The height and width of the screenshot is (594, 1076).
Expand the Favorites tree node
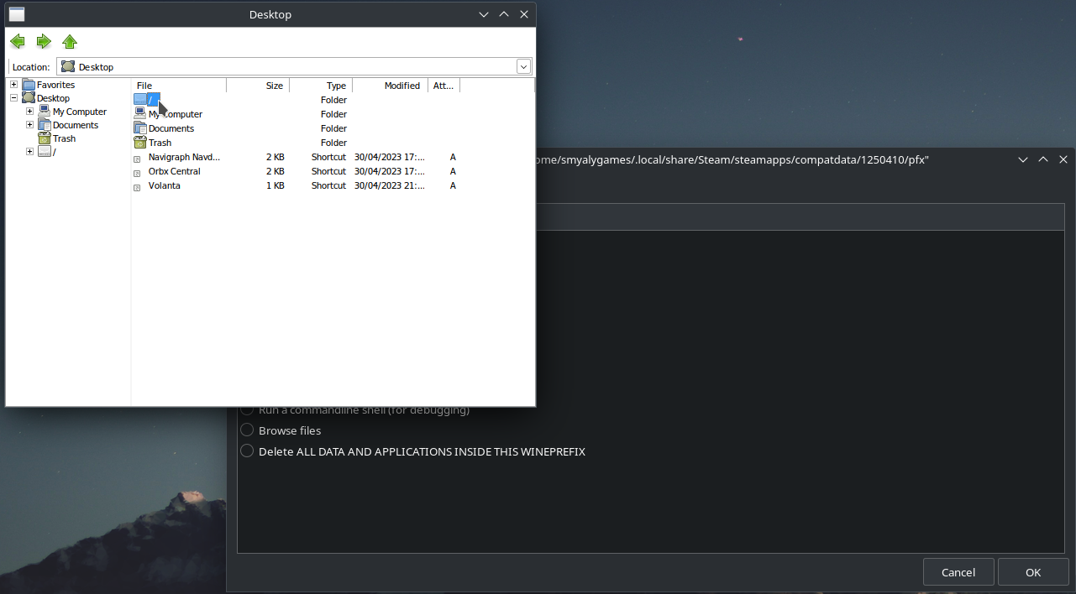coord(13,85)
